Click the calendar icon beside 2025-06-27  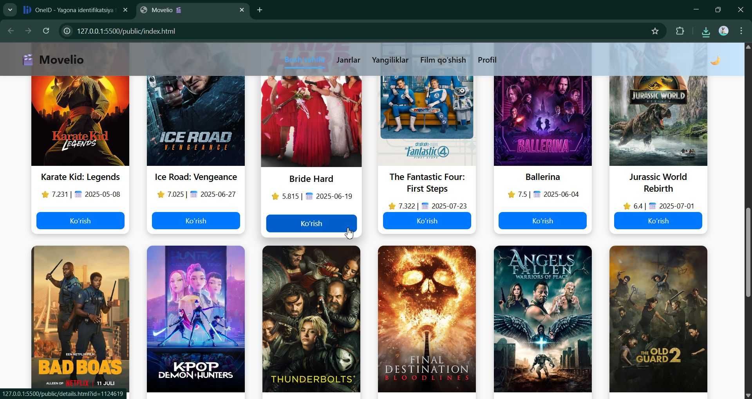[193, 194]
